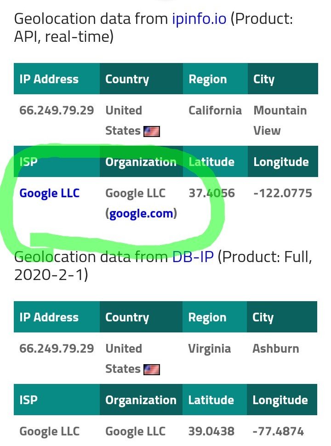Screen dimensions: 331x446
Task: Click the Google LLC ISP link
Action: pyautogui.click(x=50, y=193)
